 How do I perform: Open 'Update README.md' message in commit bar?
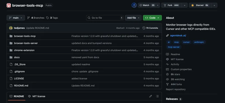click(x=38, y=28)
